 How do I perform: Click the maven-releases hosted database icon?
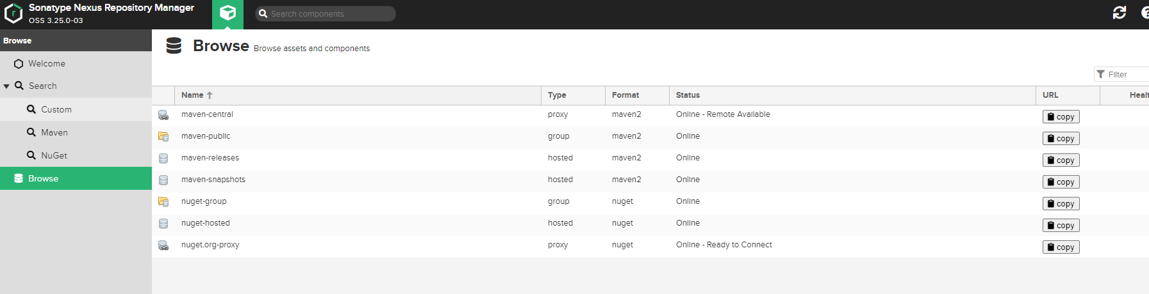coord(163,159)
